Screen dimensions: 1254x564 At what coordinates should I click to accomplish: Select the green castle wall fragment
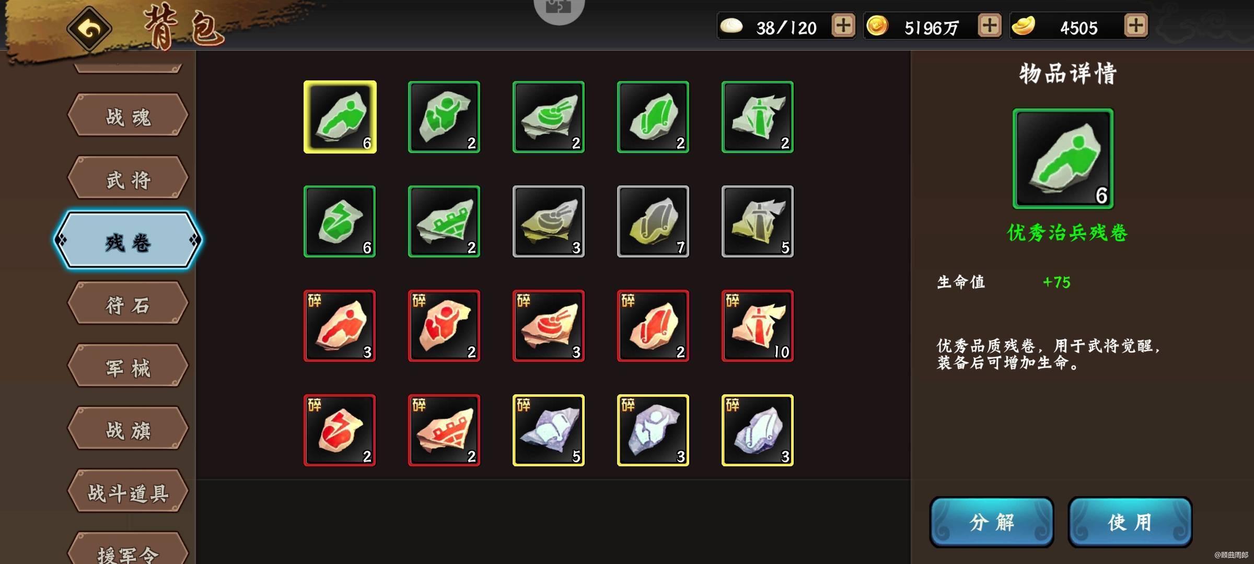444,221
